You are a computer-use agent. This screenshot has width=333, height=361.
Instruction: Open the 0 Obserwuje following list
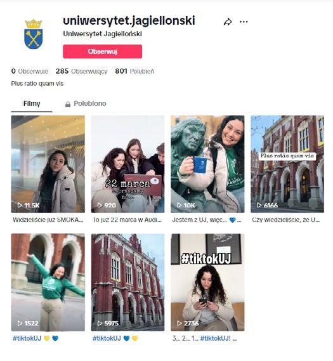(x=30, y=71)
